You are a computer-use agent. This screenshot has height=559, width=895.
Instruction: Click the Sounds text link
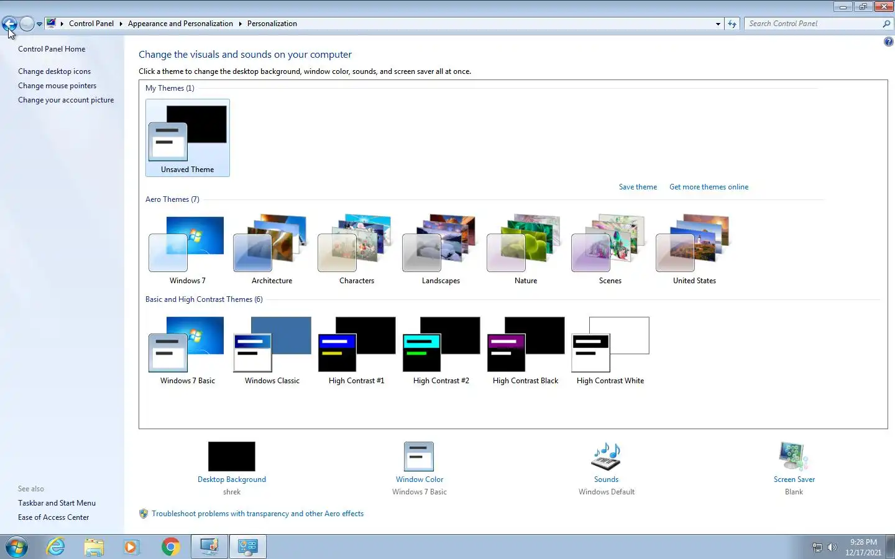pos(606,479)
